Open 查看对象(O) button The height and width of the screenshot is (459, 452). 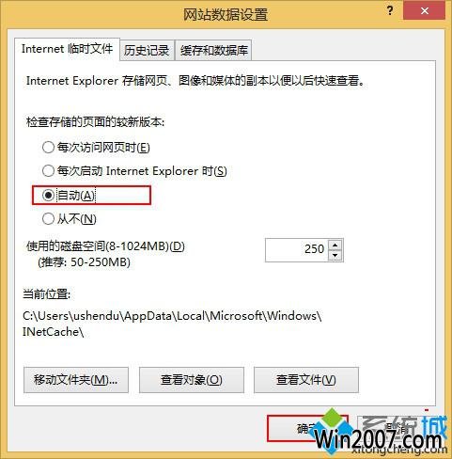point(192,380)
